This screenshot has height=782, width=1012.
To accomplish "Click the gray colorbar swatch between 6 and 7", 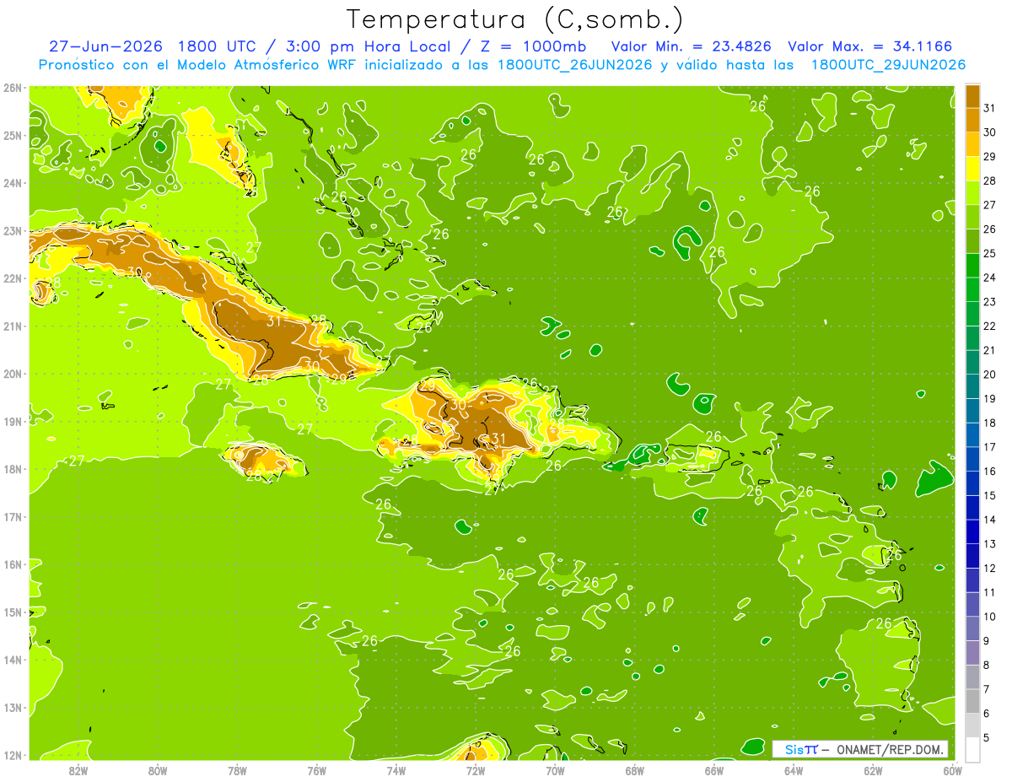I will point(972,701).
